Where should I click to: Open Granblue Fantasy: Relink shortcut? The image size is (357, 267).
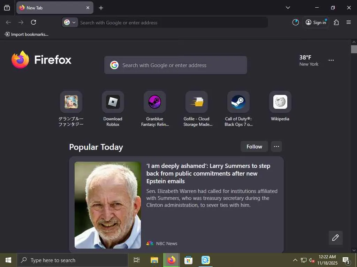(x=155, y=109)
